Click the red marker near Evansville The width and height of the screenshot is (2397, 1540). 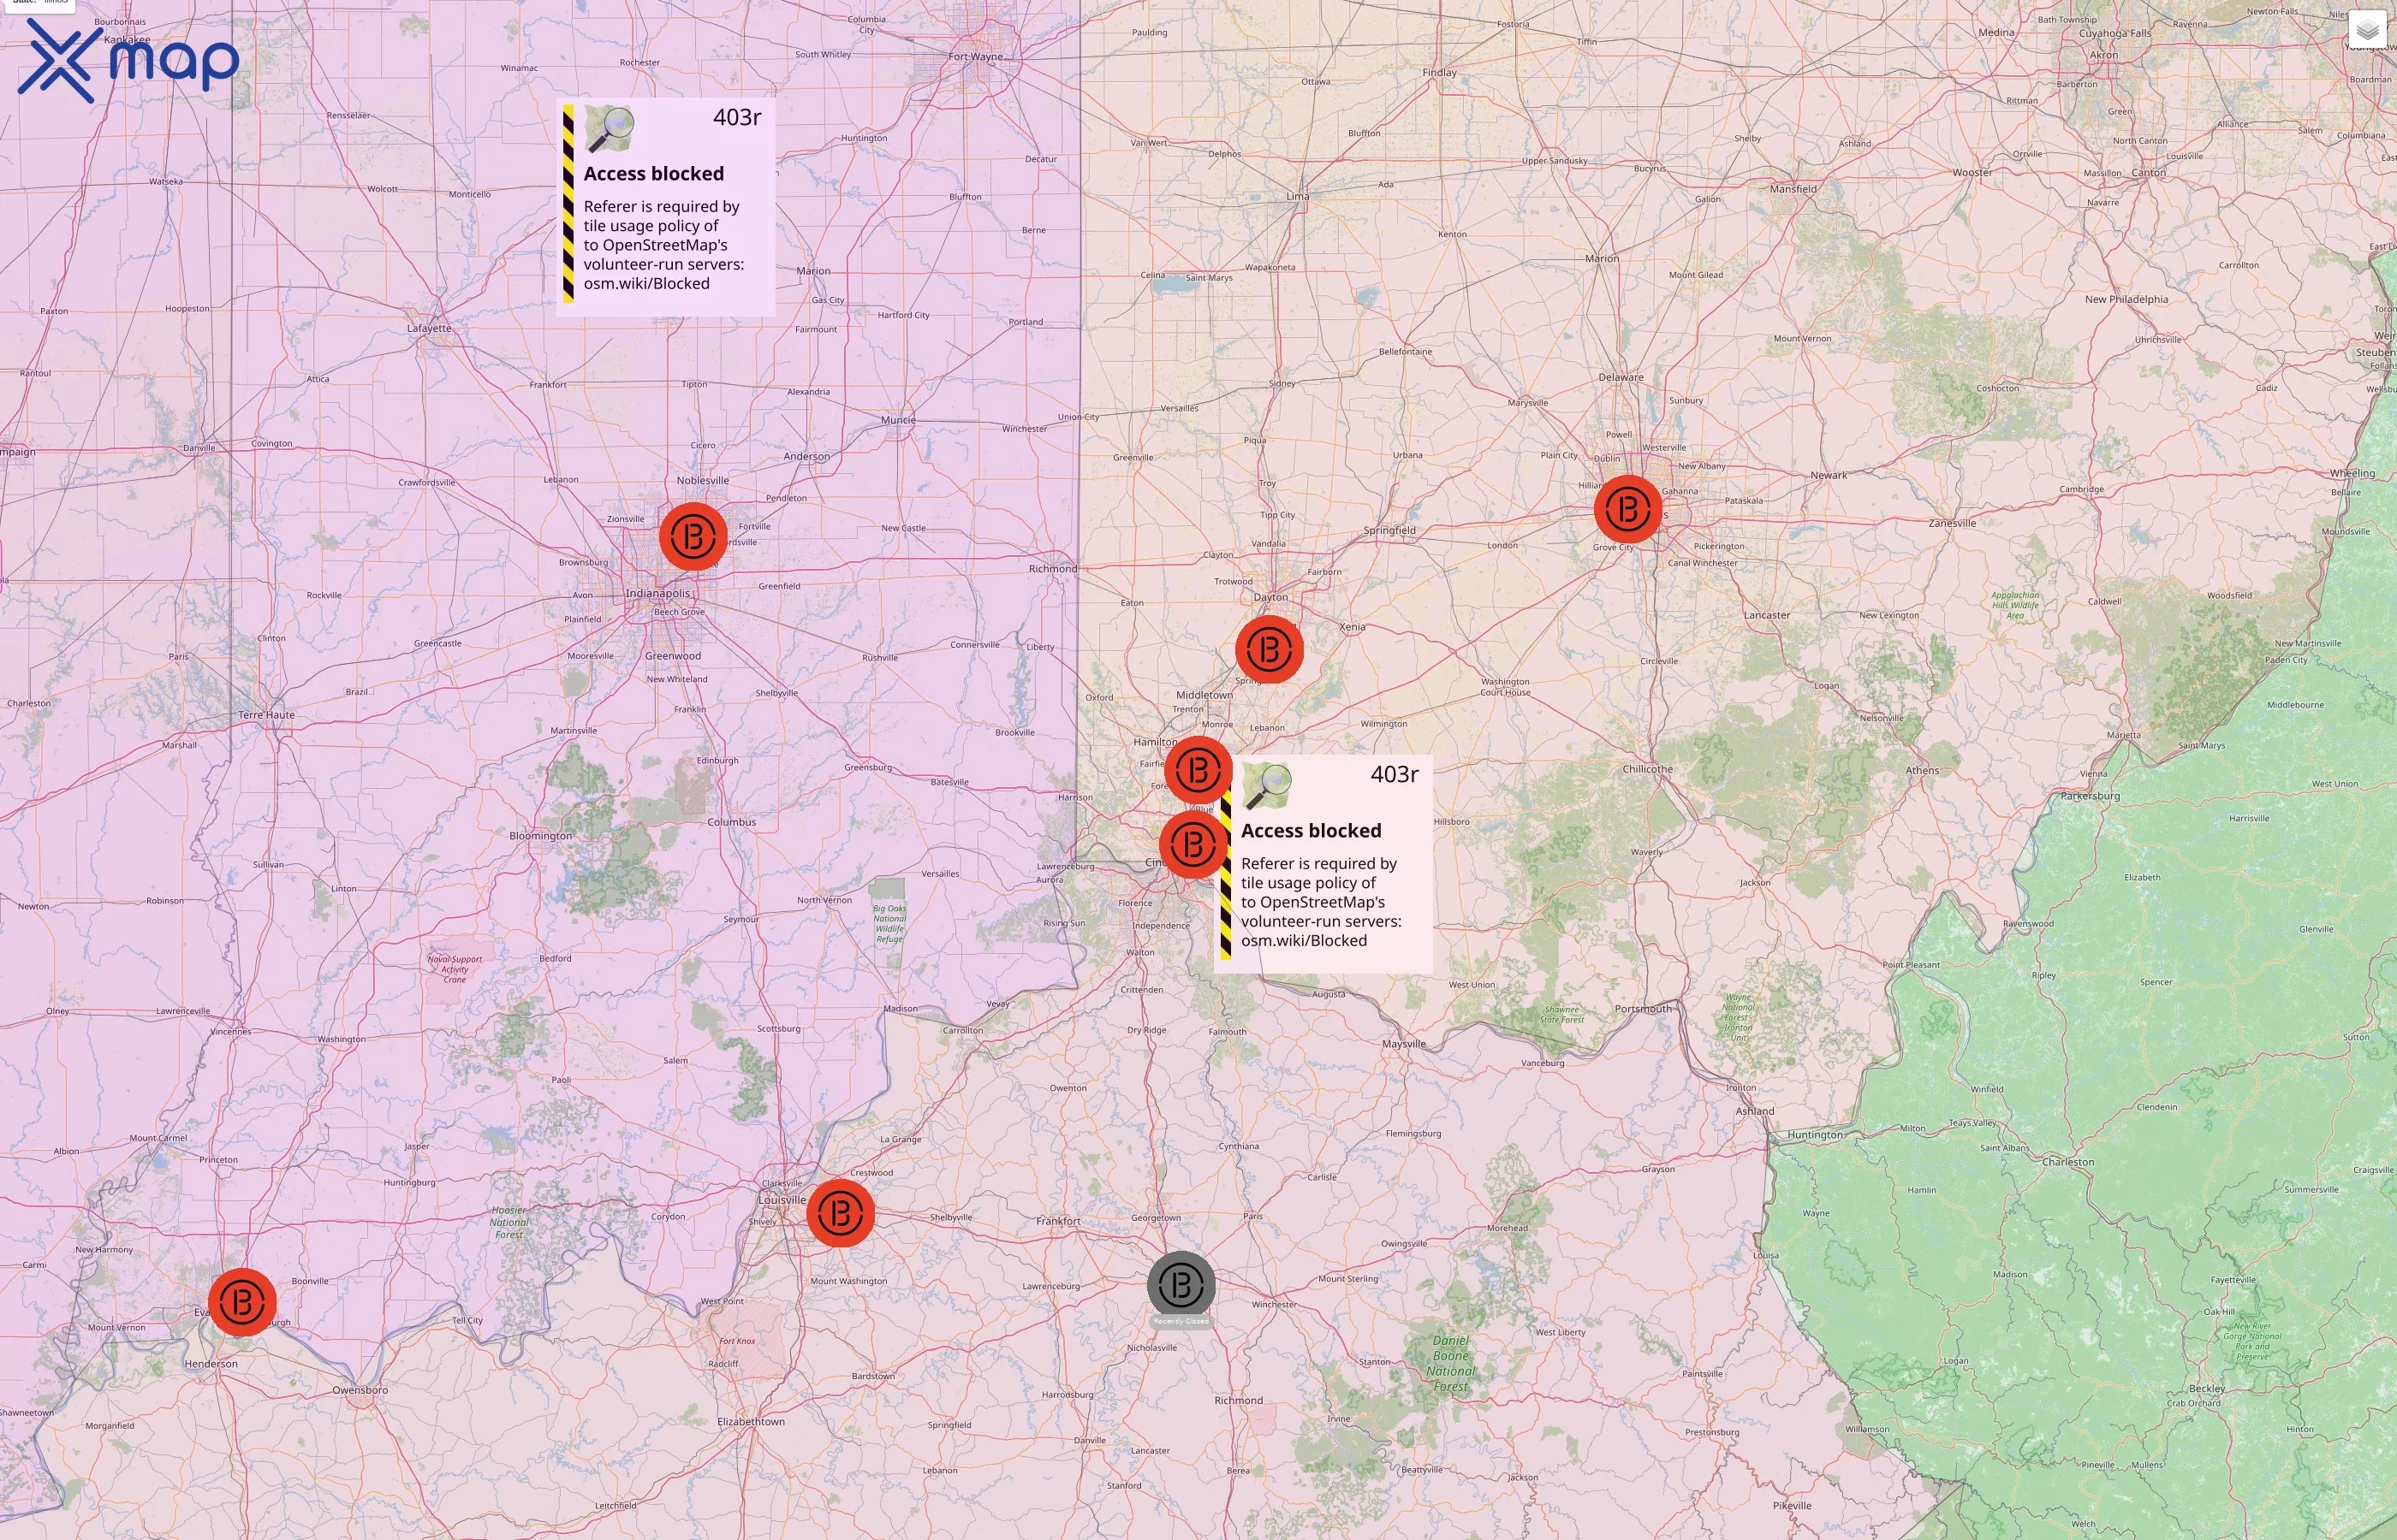[242, 1302]
